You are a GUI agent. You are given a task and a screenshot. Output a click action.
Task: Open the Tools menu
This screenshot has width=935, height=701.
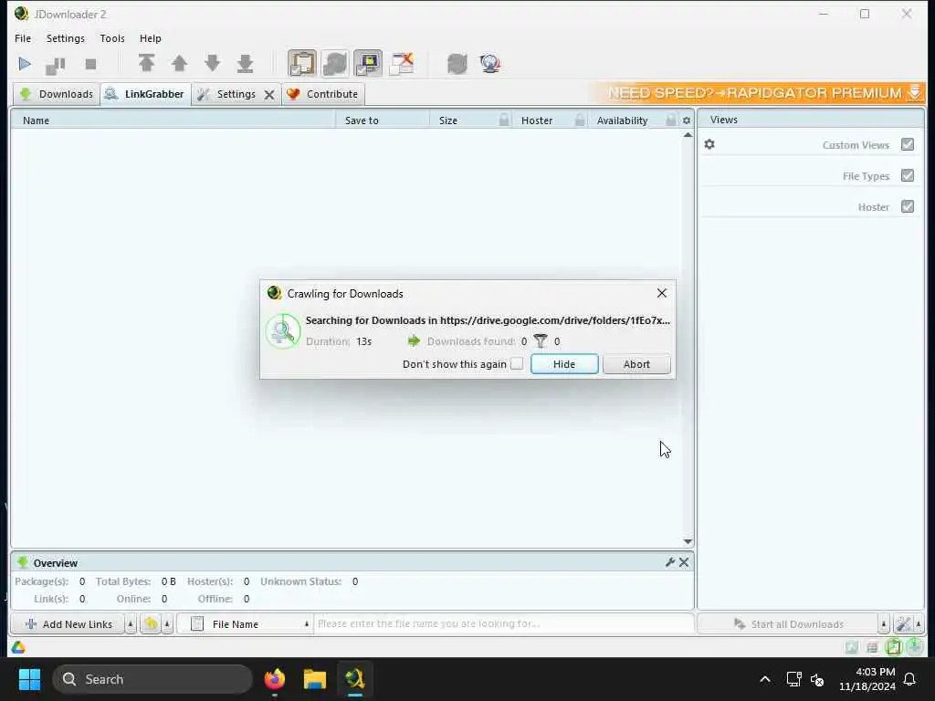pos(112,38)
